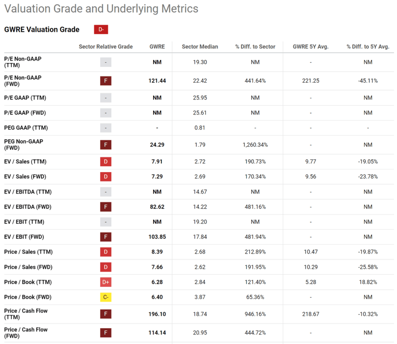Click the gray dash badge for EV / EBITDA (TTM)
Image resolution: width=397 pixels, height=344 pixels.
[106, 192]
